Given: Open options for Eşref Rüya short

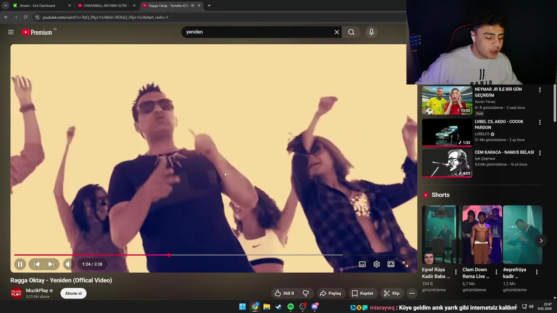Looking at the screenshot, I should pos(456,272).
